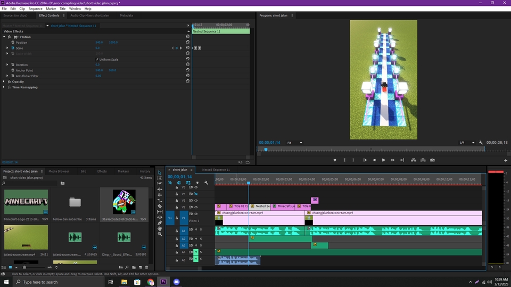
Task: Go to next Scale keyframe arrow
Action: (181, 48)
